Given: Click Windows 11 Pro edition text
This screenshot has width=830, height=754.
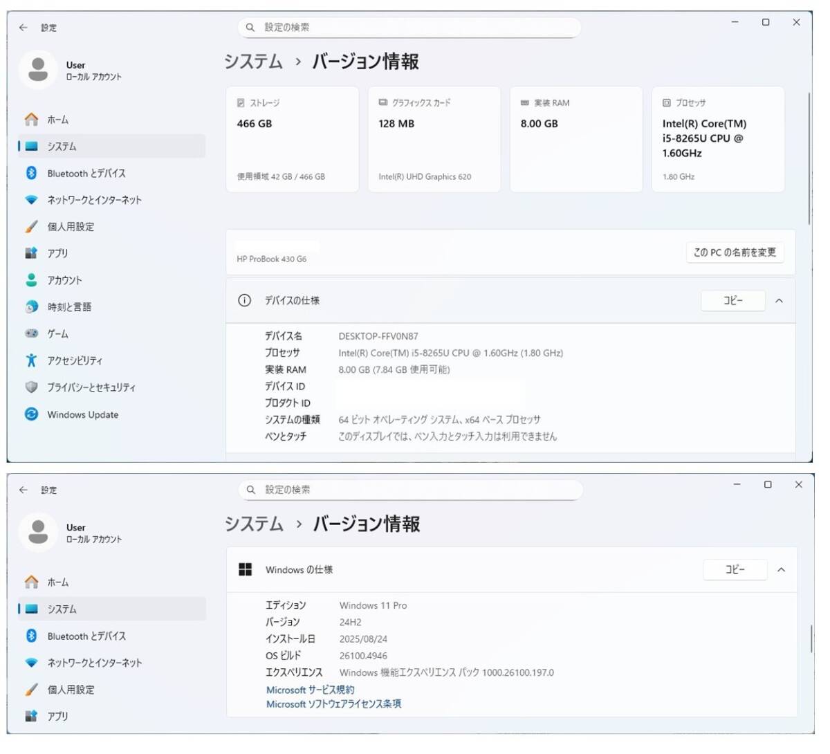Looking at the screenshot, I should coord(373,605).
